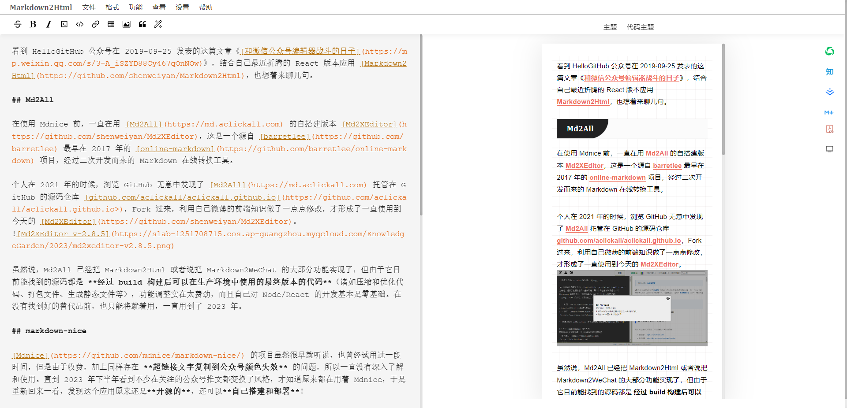Click the magic wand format icon
The image size is (847, 408).
pyautogui.click(x=158, y=24)
